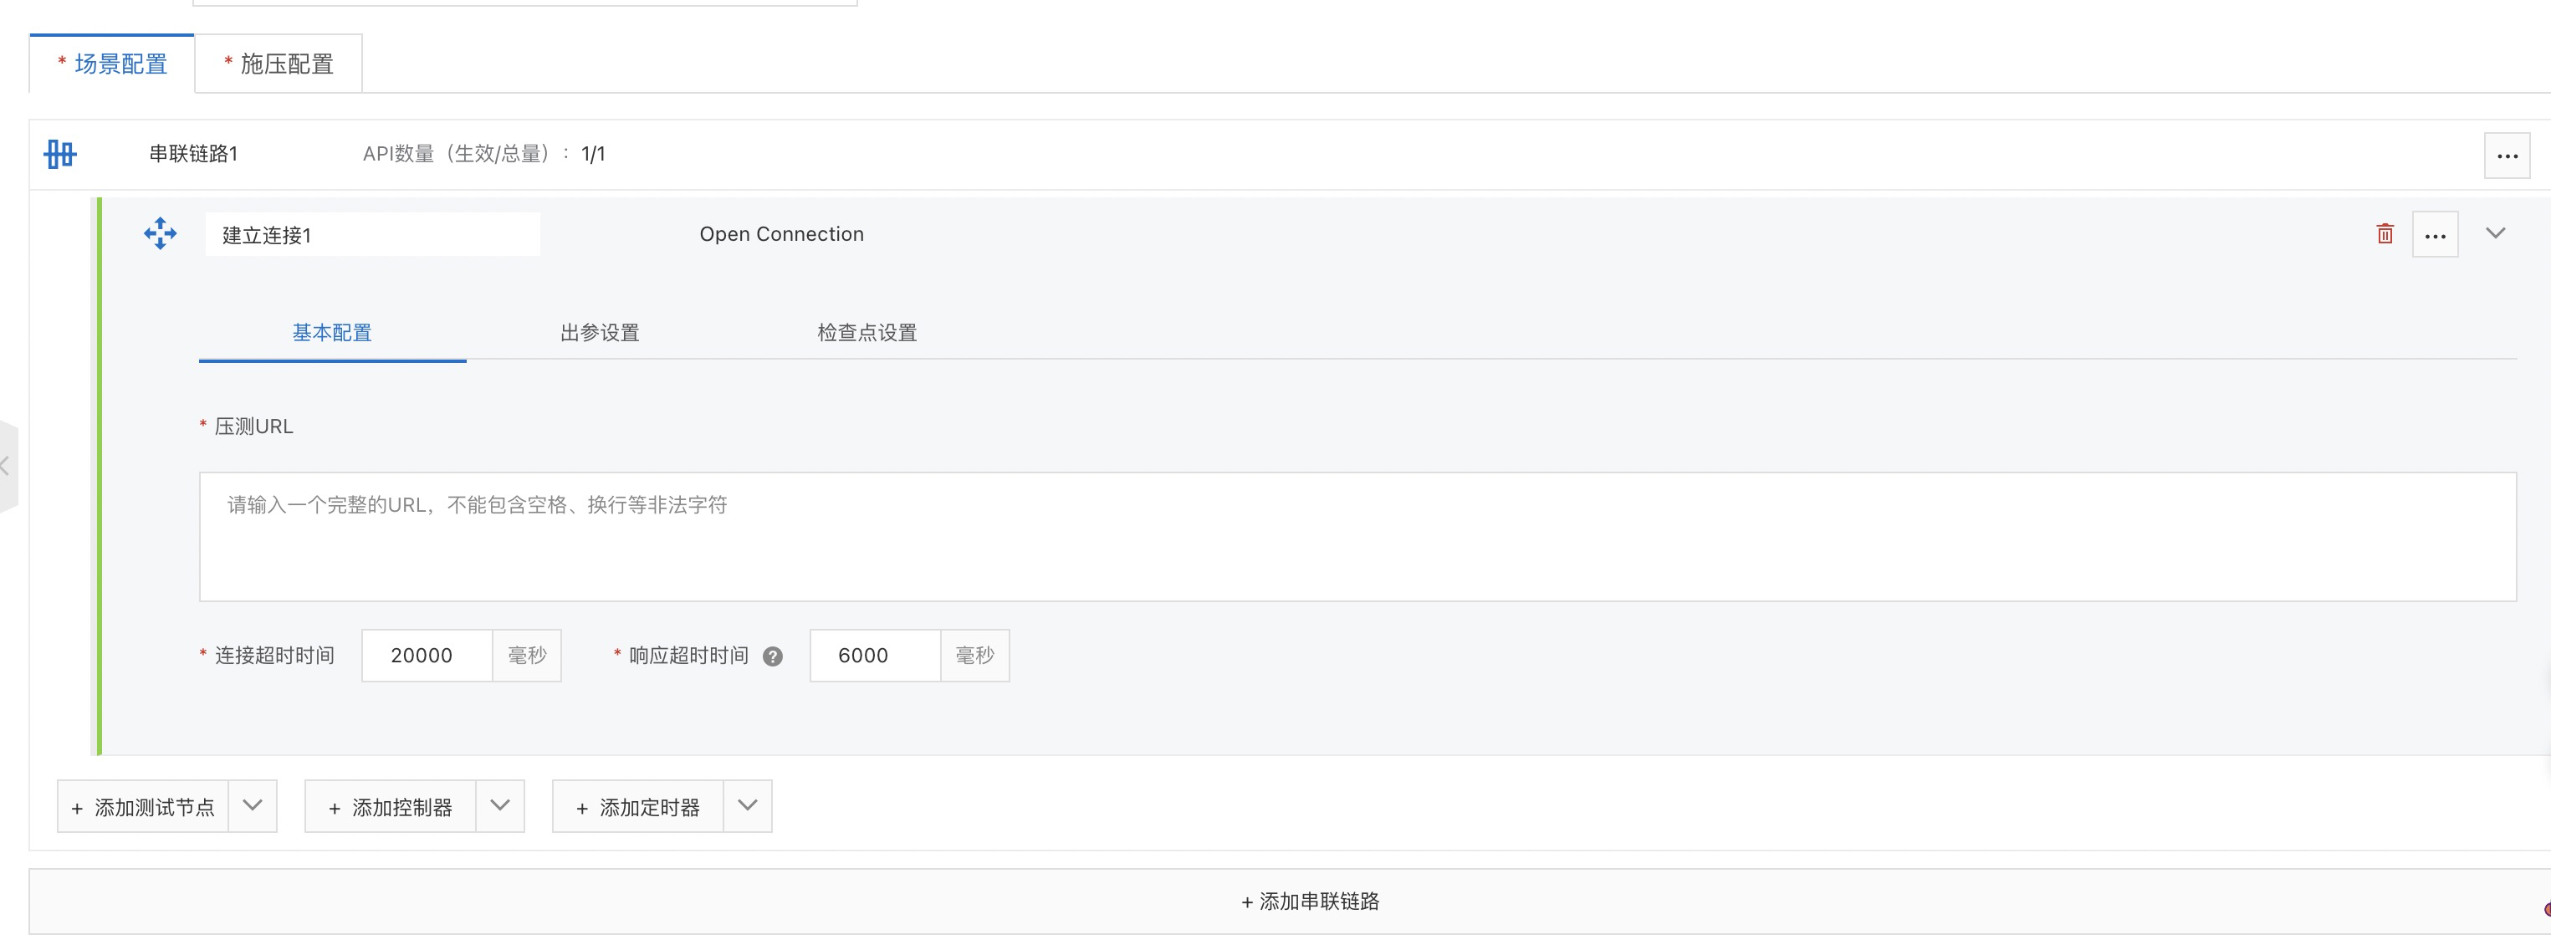Click the 压测URL text area
The height and width of the screenshot is (950, 2551).
pyautogui.click(x=1357, y=536)
